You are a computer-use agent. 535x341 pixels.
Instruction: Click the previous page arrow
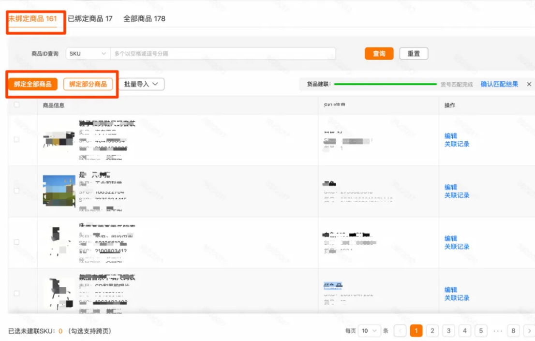tap(400, 330)
